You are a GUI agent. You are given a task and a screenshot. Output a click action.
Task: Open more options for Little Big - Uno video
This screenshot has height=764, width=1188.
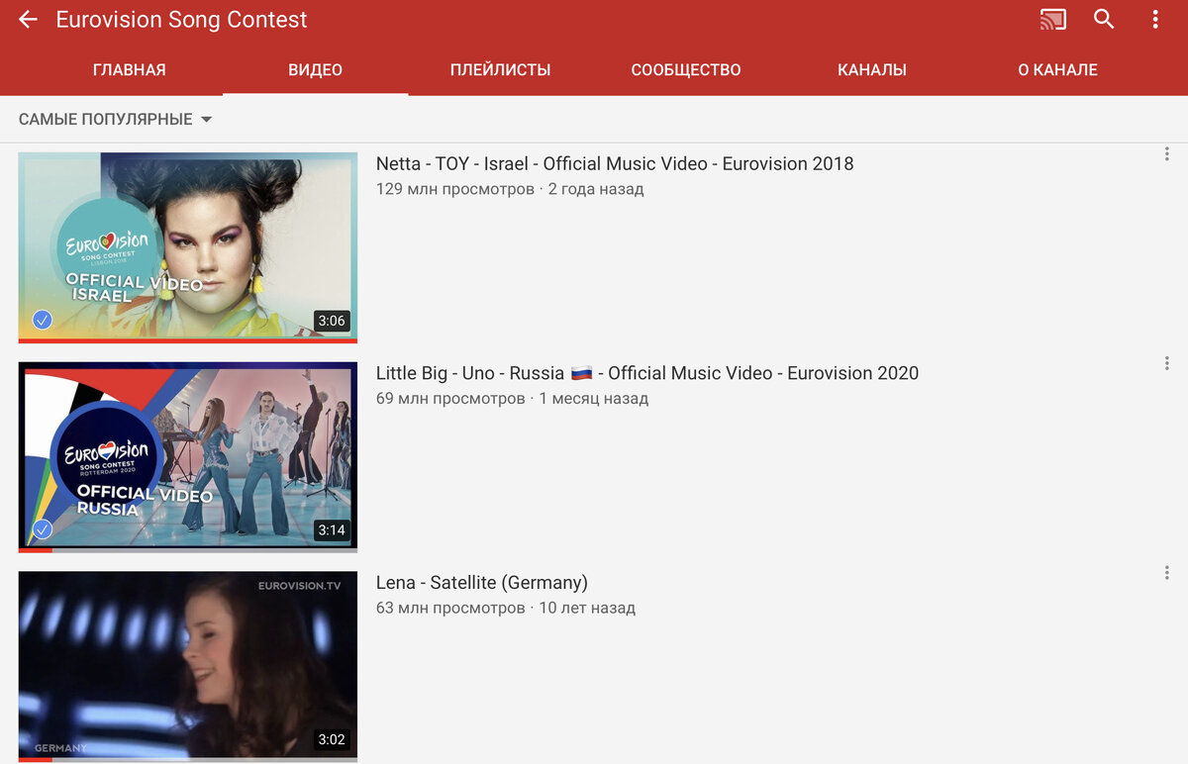pyautogui.click(x=1167, y=363)
